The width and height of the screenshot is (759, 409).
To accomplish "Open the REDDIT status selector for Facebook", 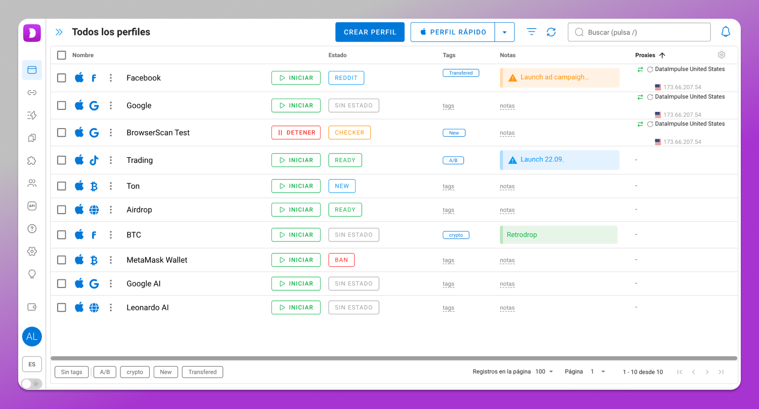I will coord(346,78).
